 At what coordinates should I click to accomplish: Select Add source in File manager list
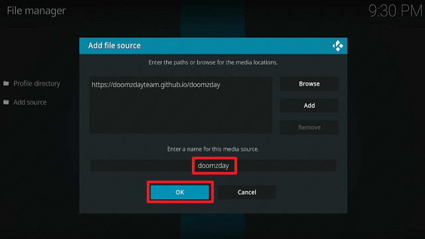click(30, 102)
